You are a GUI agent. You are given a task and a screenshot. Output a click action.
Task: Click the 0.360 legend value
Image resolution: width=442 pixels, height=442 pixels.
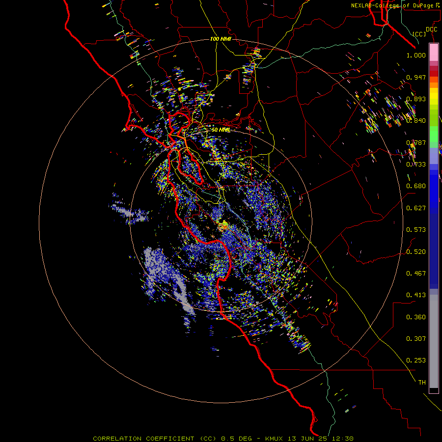coord(416,317)
